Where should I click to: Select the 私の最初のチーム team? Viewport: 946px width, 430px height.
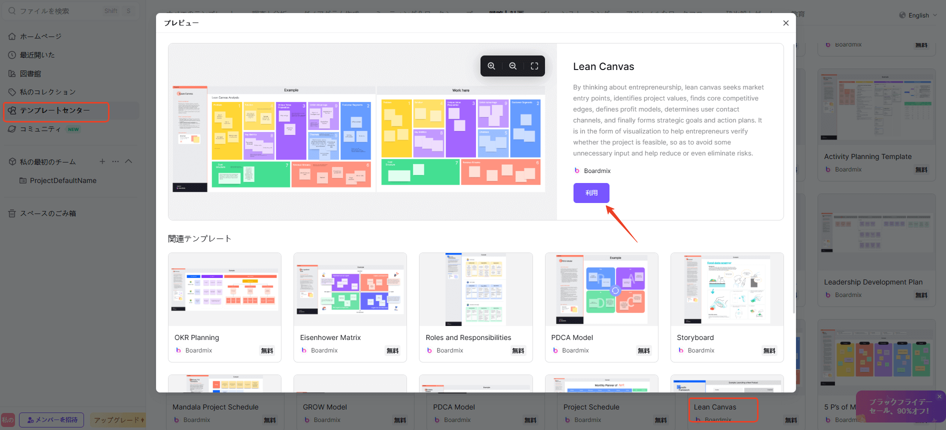(48, 162)
